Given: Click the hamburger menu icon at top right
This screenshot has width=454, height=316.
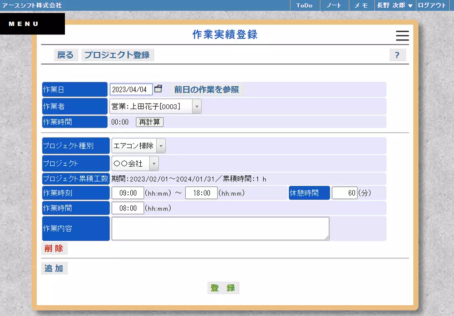Looking at the screenshot, I should click(x=402, y=36).
